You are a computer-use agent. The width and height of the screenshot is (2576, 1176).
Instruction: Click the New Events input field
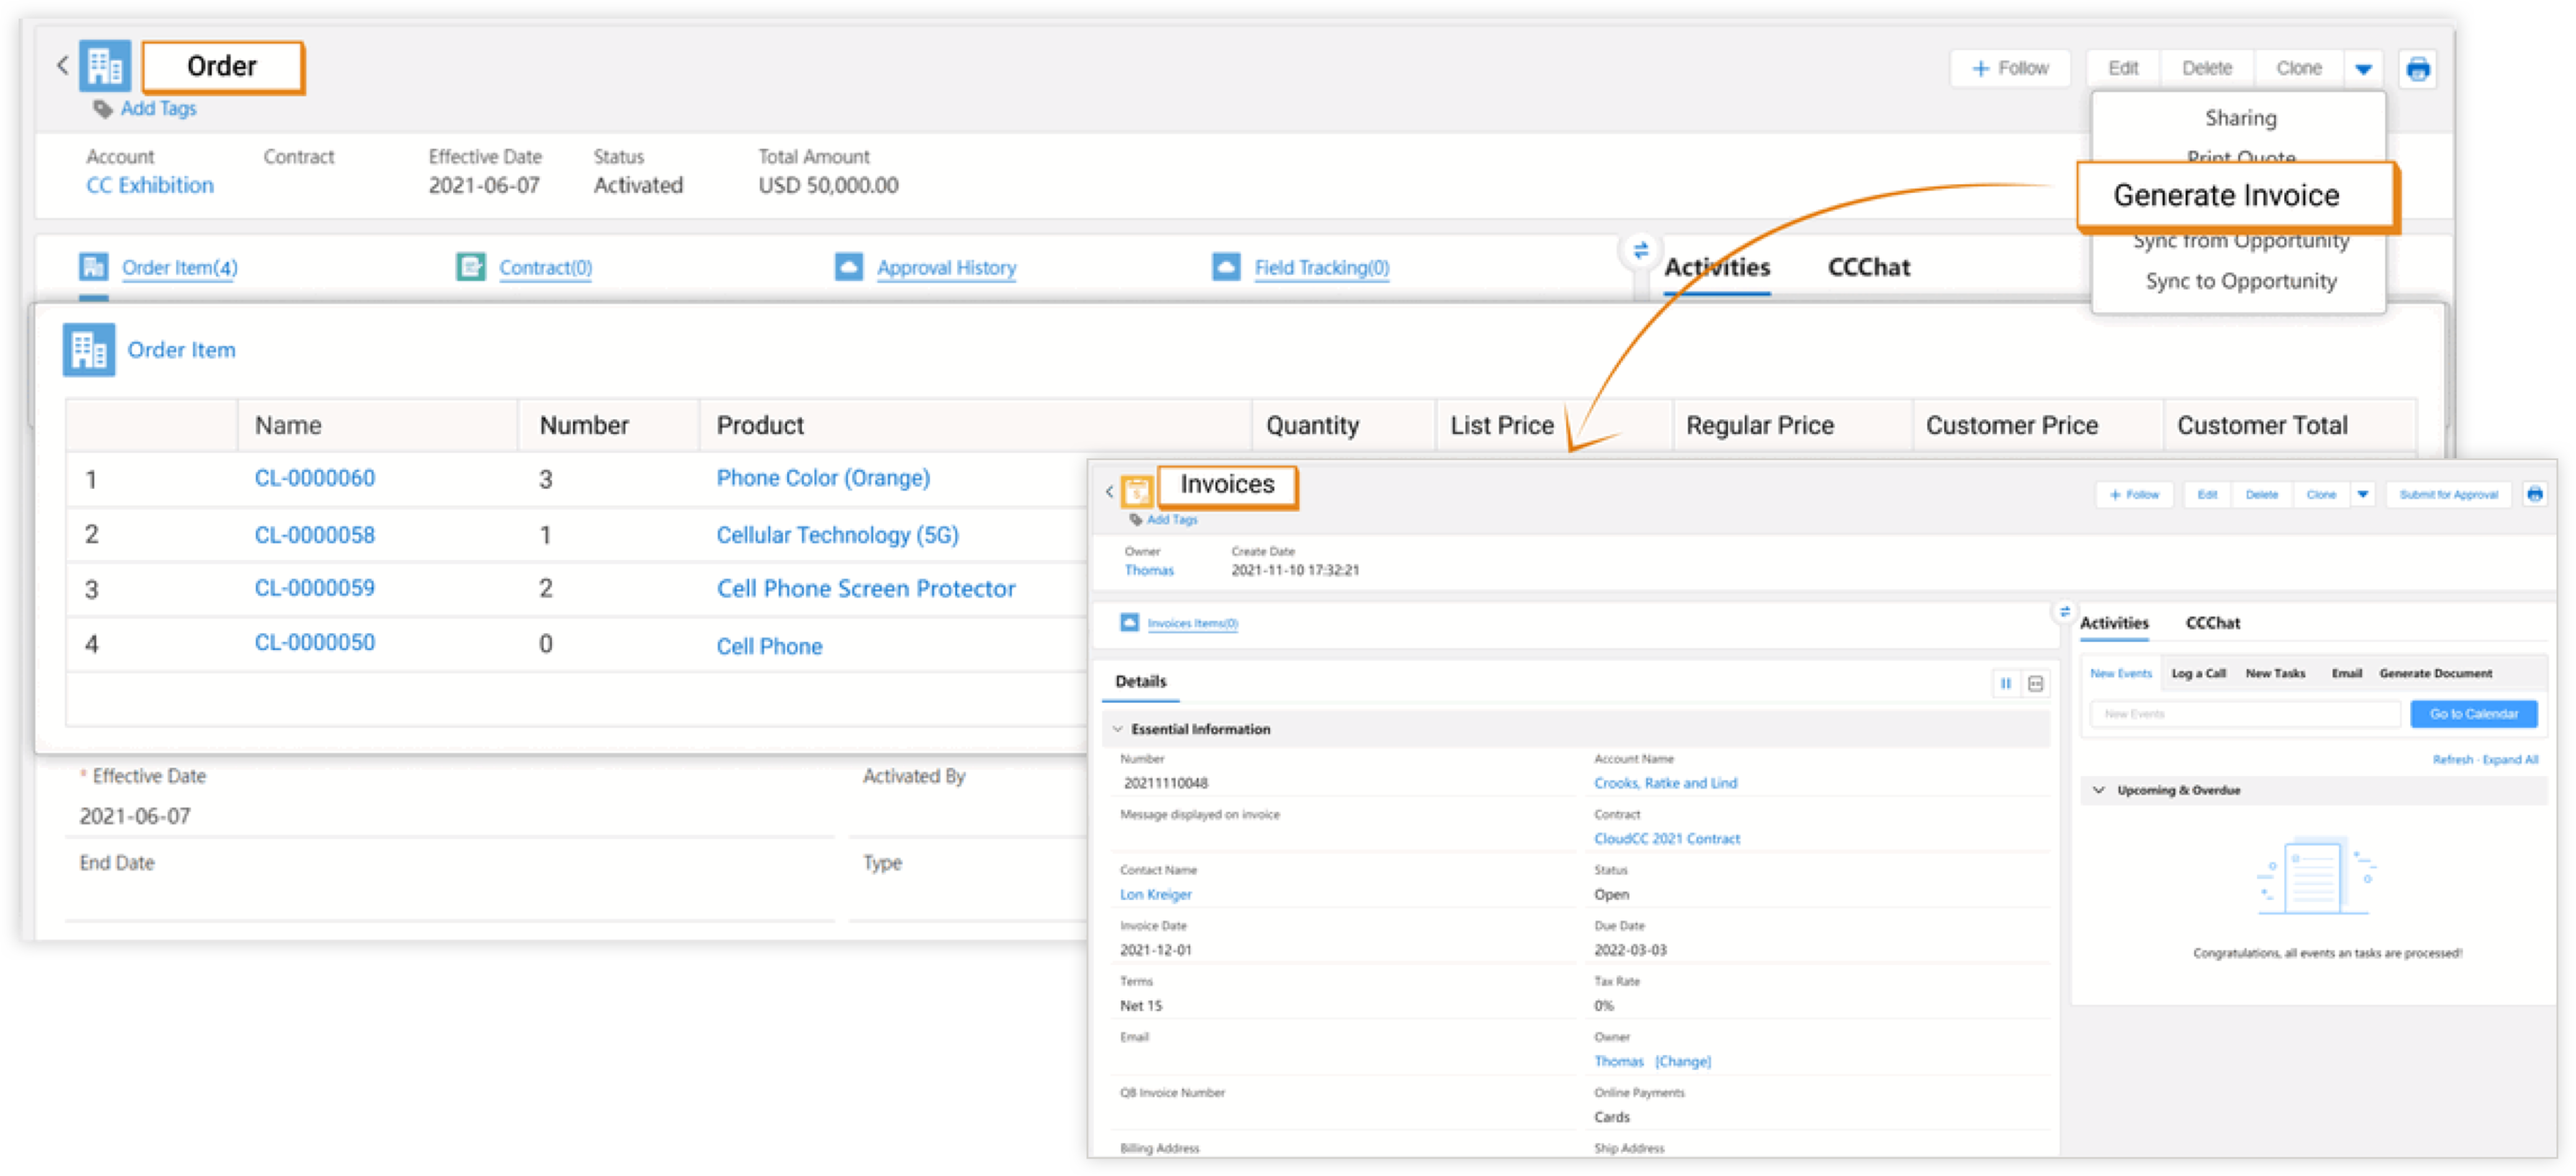coord(2244,713)
